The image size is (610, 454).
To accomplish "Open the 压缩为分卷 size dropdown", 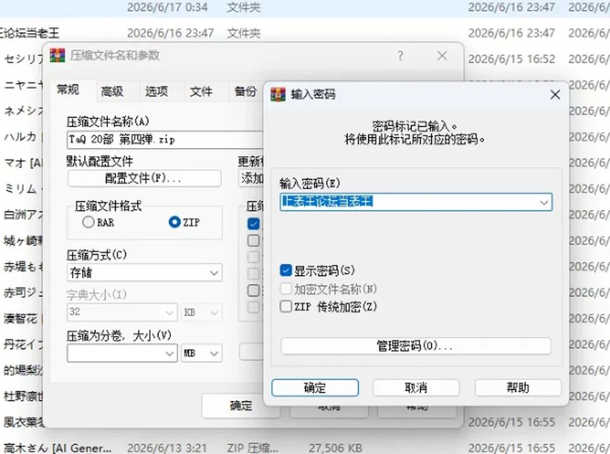I will [x=169, y=353].
